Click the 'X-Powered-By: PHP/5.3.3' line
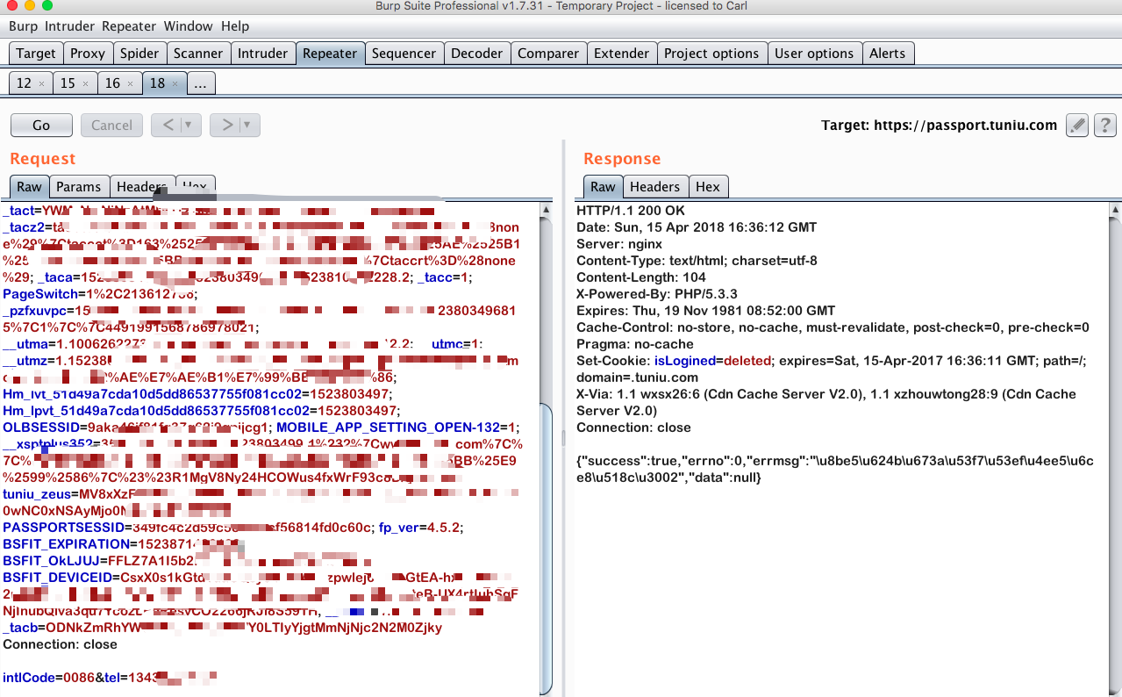 (x=657, y=294)
